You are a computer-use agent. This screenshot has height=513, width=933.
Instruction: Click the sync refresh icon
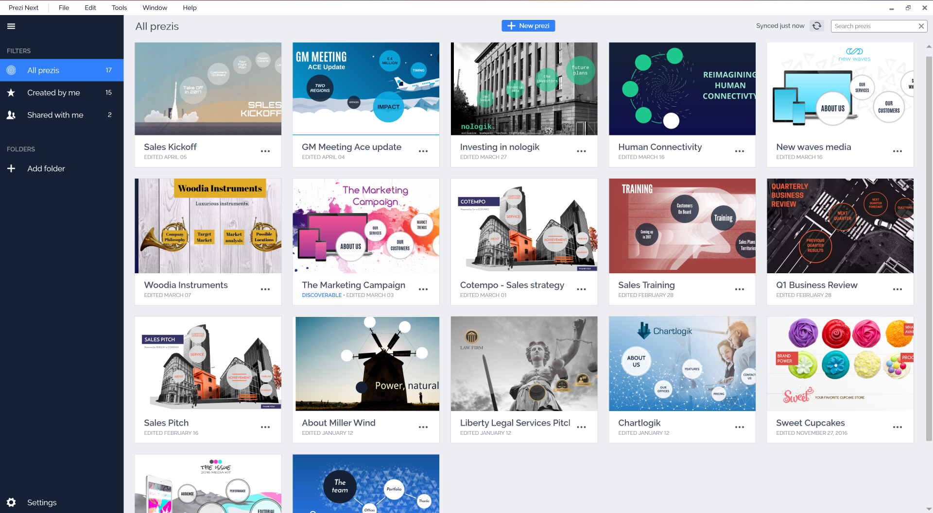(x=817, y=26)
